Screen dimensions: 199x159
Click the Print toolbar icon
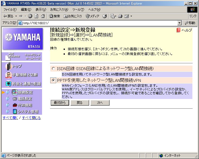point(120,16)
